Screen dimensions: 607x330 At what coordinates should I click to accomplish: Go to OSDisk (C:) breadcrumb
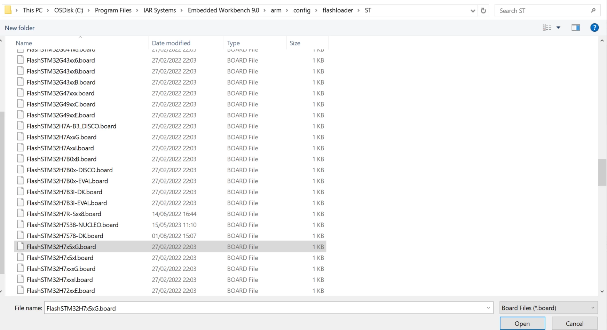pos(69,10)
